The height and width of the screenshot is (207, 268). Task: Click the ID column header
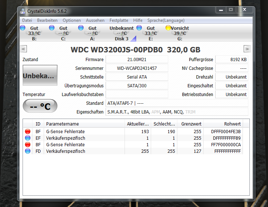coord(38,124)
